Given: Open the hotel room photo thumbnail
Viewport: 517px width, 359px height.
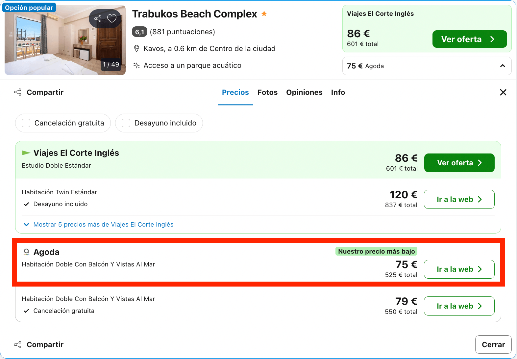Looking at the screenshot, I should [x=65, y=40].
